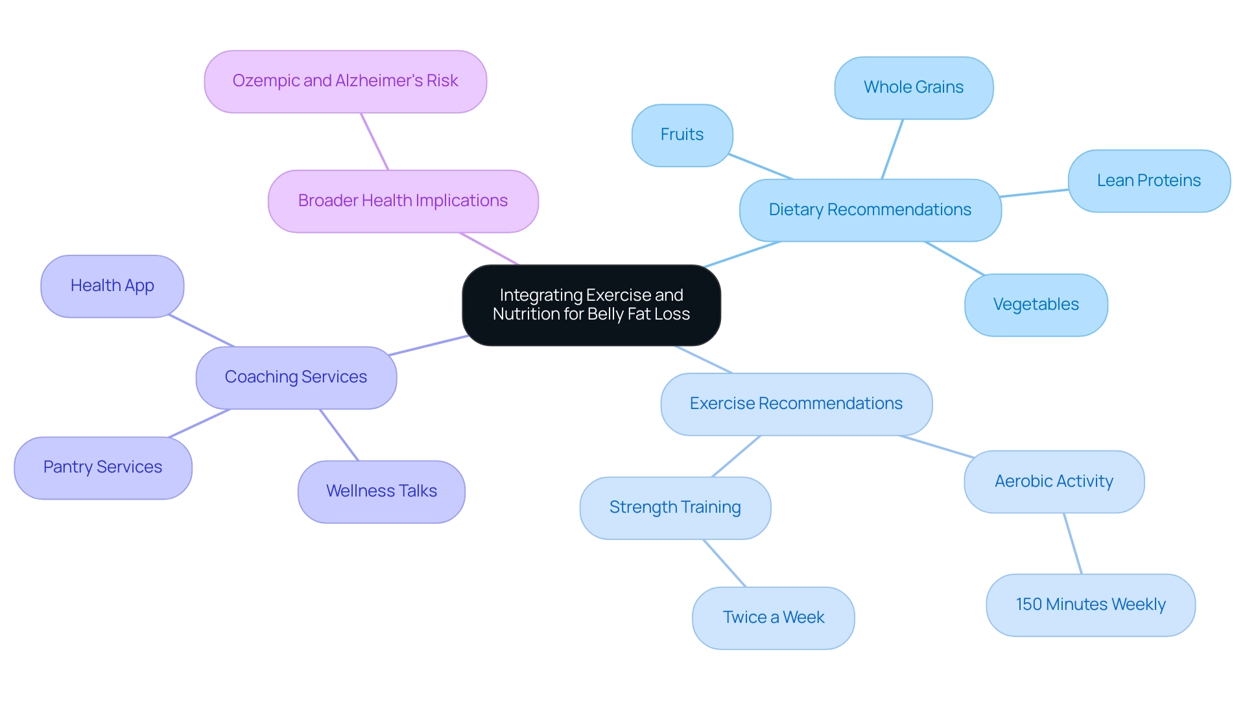
Task: Select the 'Ozempic and Alzheimer's Risk' node
Action: tap(332, 80)
